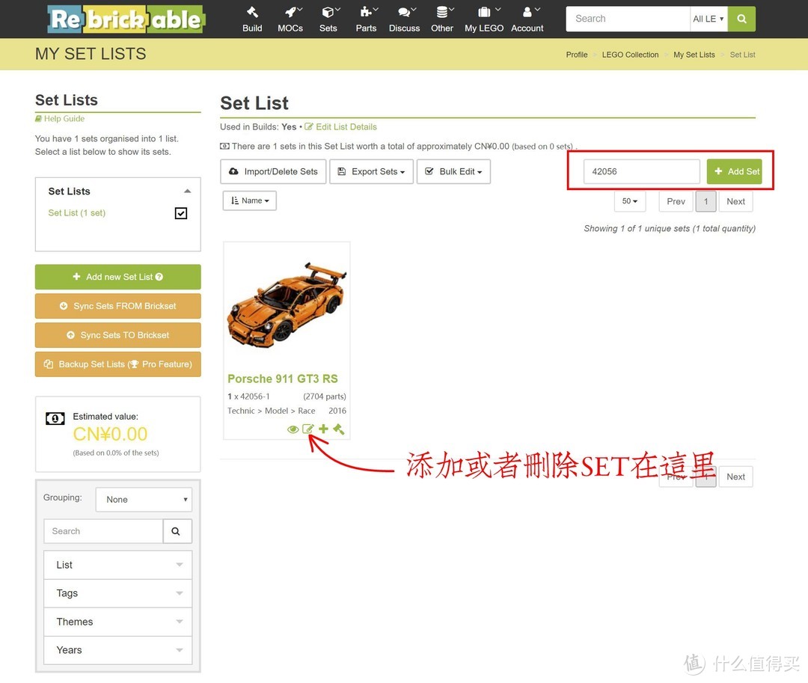Click the money icon beside Estimated value
The width and height of the screenshot is (808, 683).
(x=55, y=418)
